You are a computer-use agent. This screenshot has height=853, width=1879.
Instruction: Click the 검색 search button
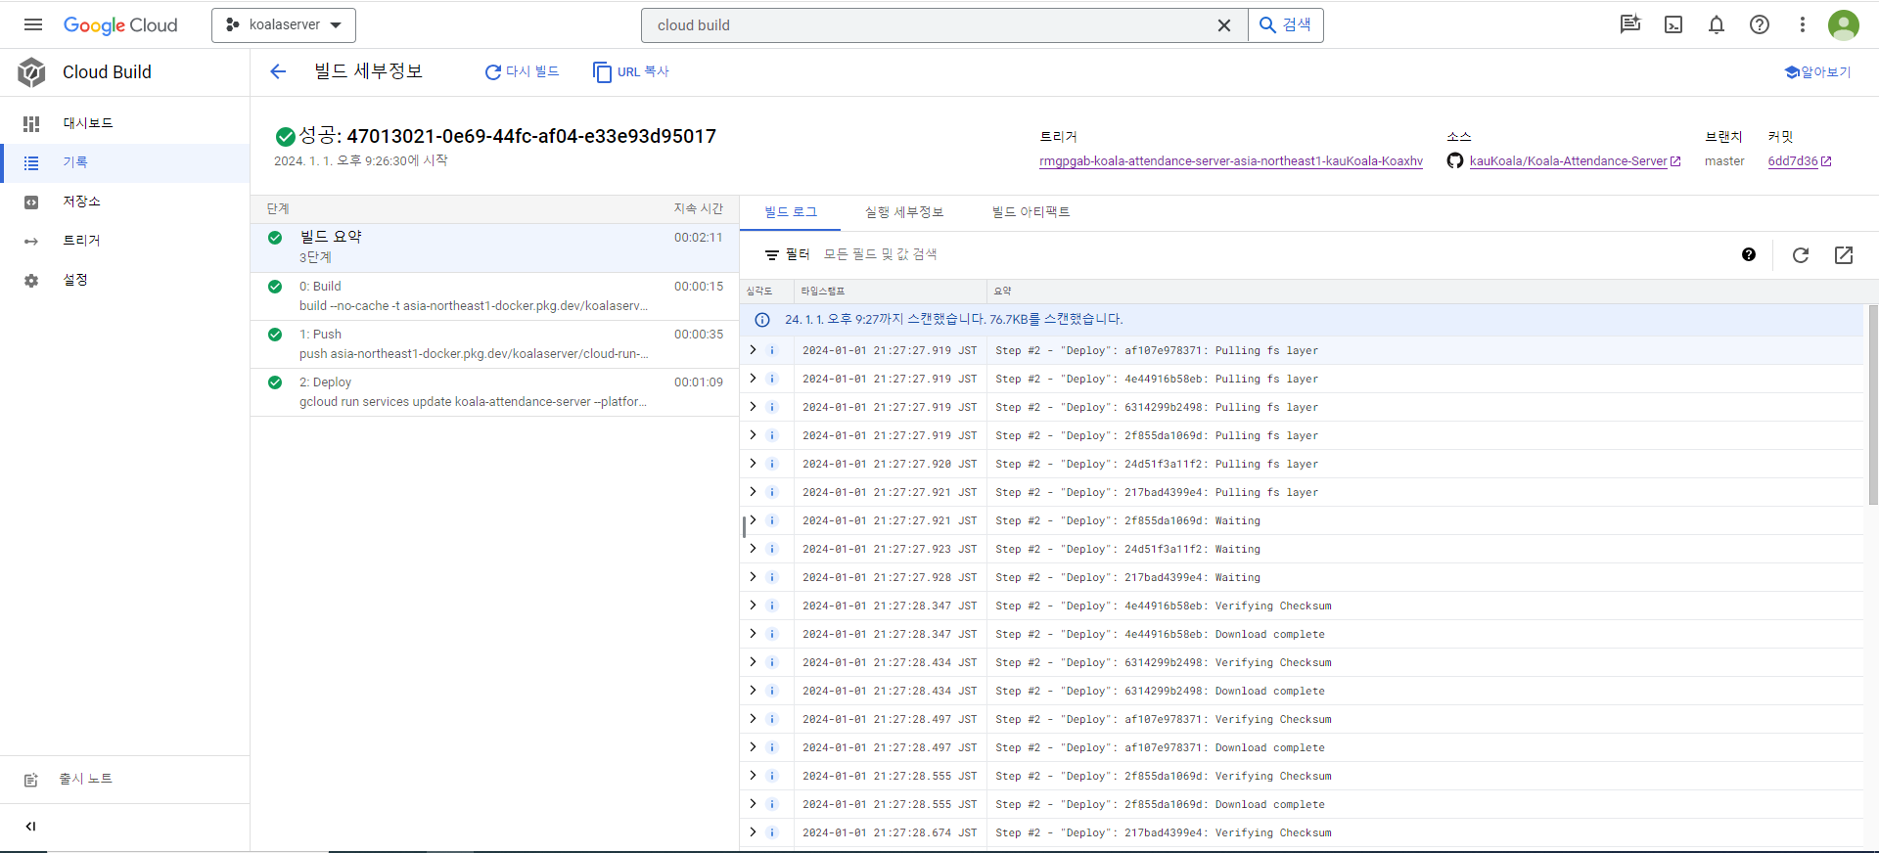click(1286, 25)
